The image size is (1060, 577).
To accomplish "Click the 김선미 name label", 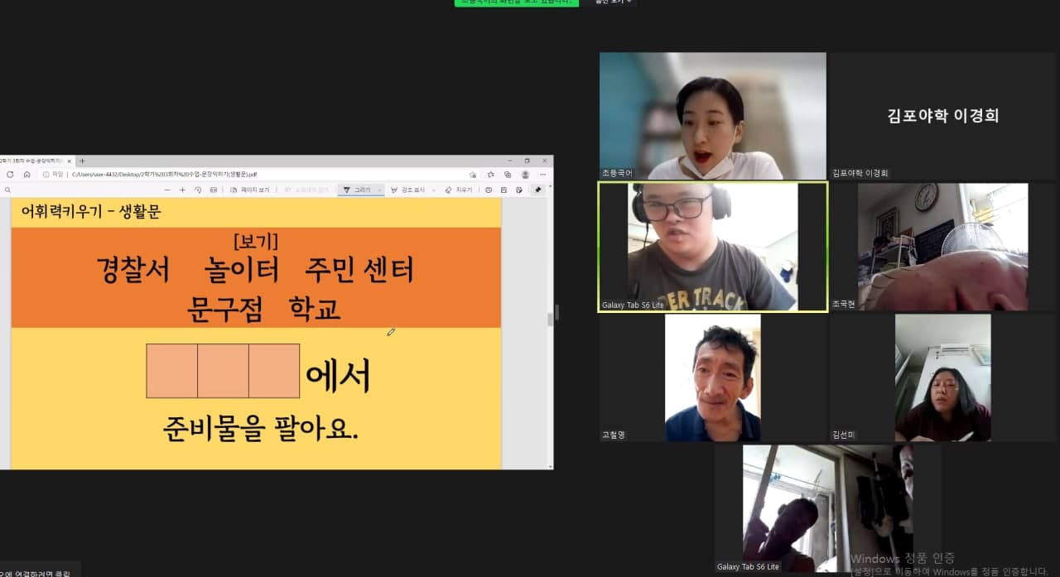I will point(844,435).
